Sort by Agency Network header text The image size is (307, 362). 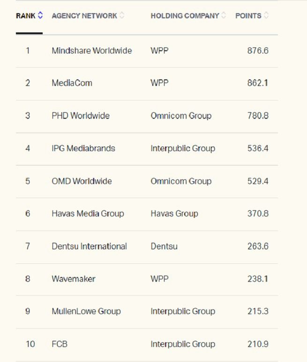[x=84, y=15]
